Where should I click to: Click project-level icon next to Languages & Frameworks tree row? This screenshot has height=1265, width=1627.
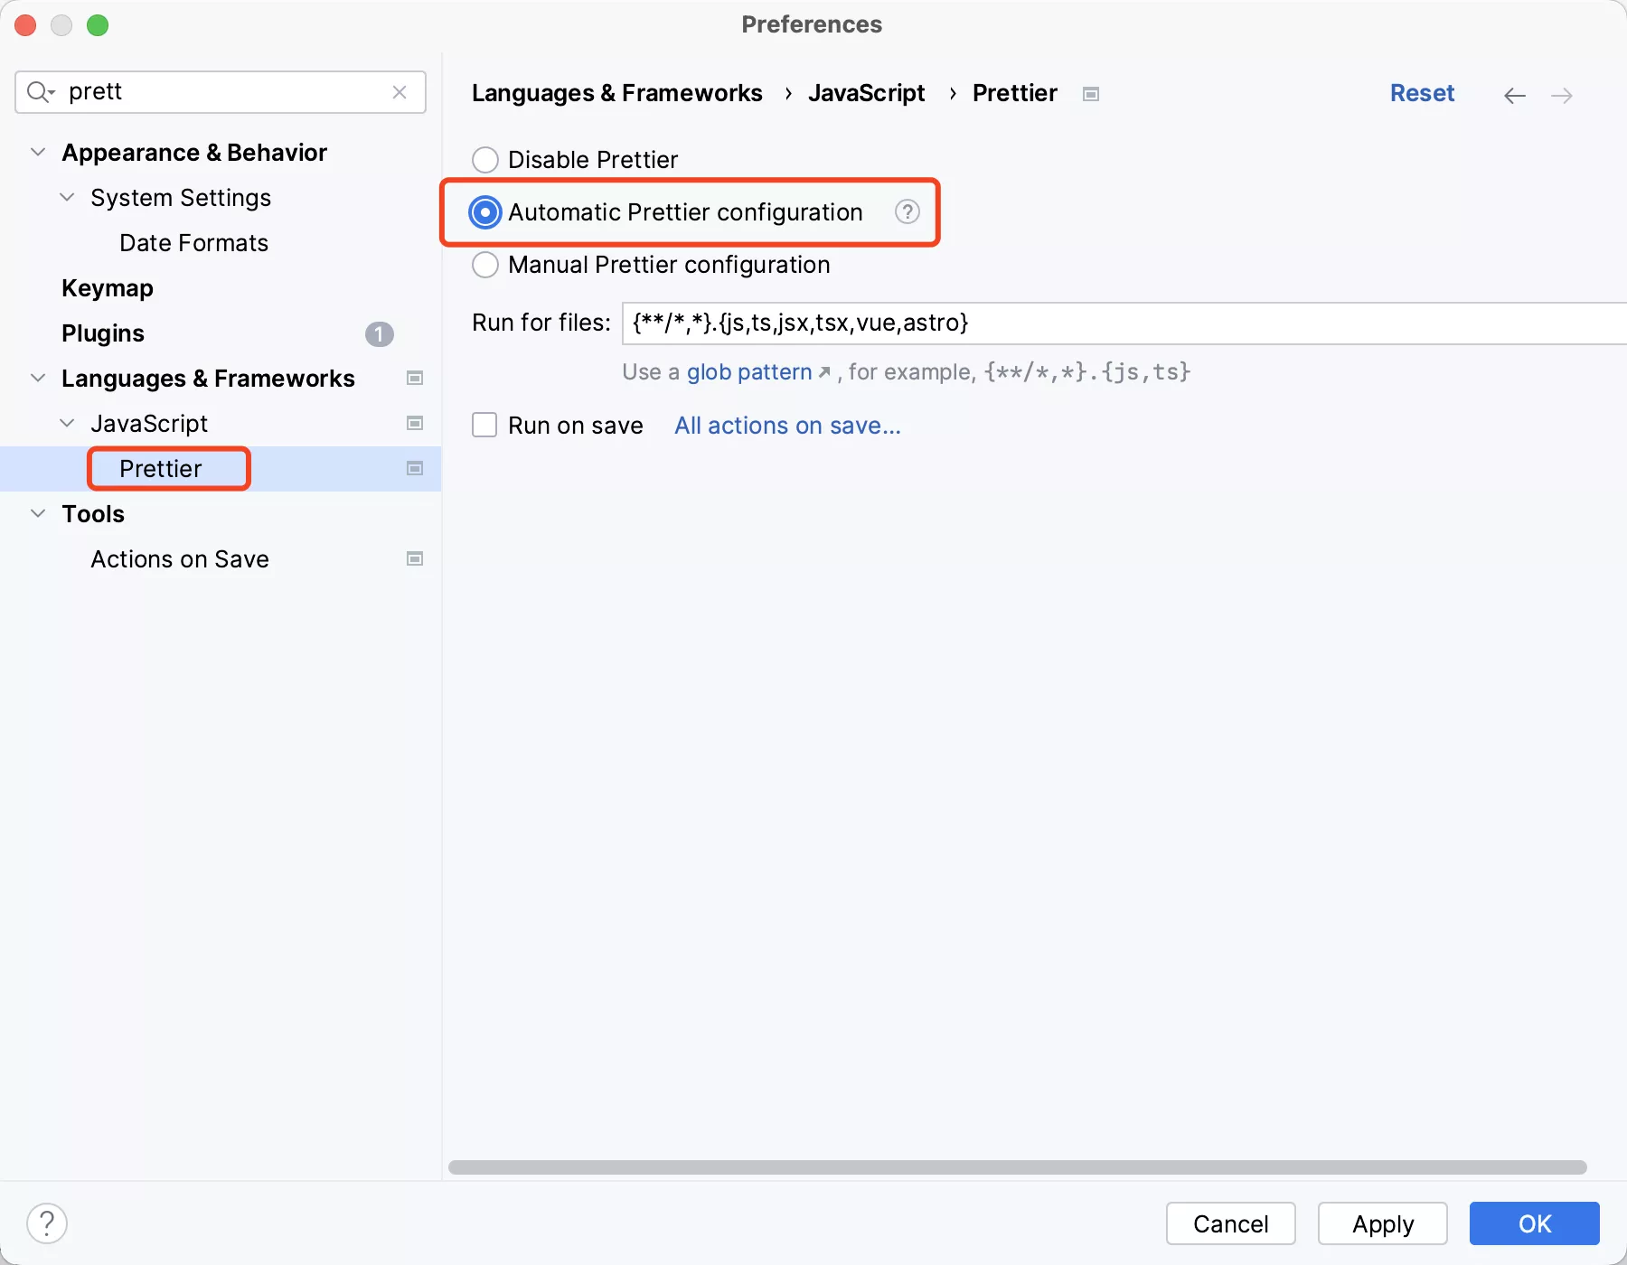415,378
